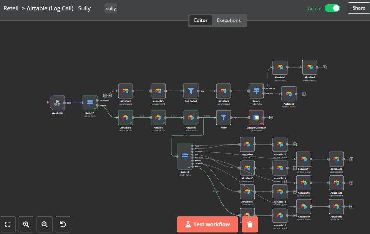Add node after Airtable12

click(x=351, y=159)
